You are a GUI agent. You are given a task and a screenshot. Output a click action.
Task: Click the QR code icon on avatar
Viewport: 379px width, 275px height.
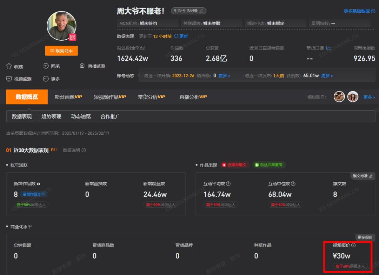[x=72, y=37]
